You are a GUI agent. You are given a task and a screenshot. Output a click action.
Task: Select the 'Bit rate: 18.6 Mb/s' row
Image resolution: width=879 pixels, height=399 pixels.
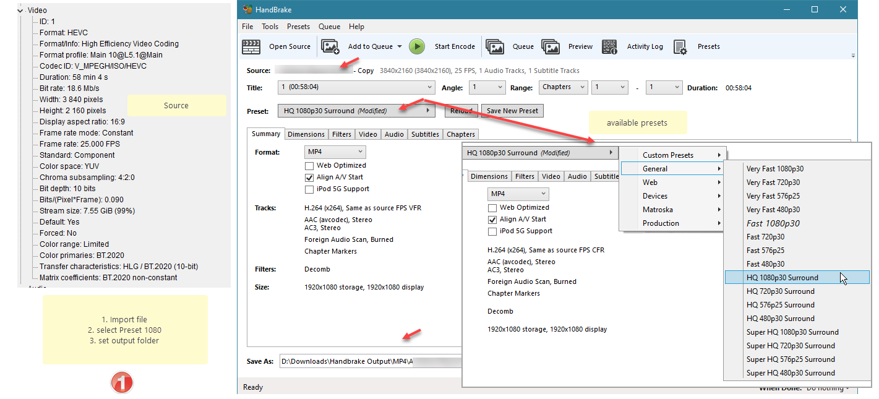click(70, 88)
